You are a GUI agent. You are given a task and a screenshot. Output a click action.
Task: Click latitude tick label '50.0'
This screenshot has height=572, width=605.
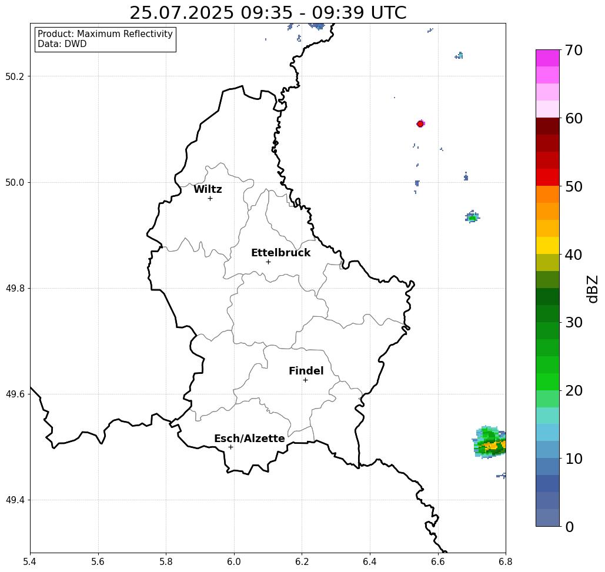(x=15, y=182)
